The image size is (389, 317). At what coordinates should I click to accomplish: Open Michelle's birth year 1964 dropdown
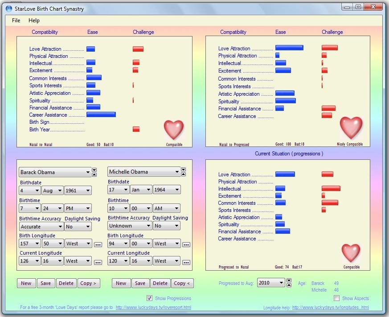click(x=167, y=190)
